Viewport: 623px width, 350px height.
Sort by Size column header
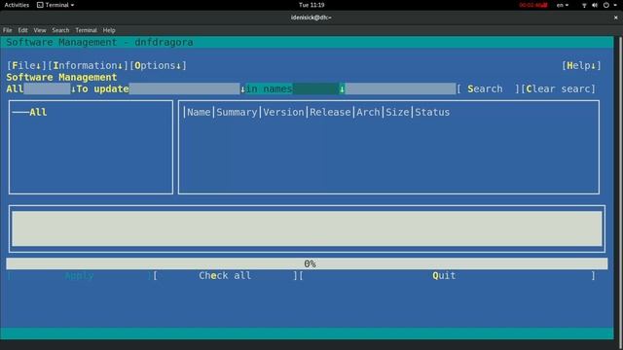pyautogui.click(x=397, y=113)
